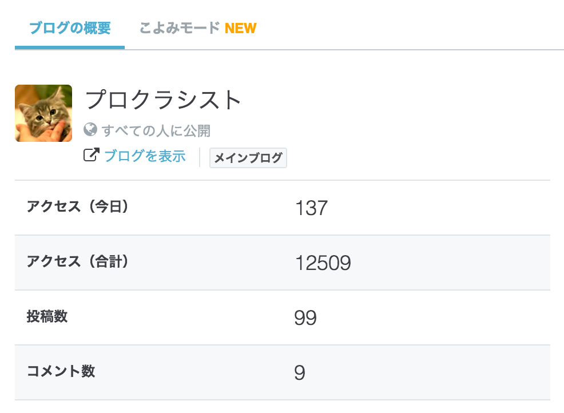Click the メインブログ designation button

point(248,158)
